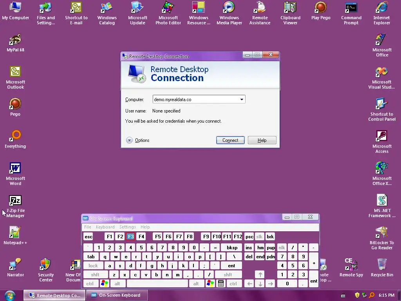This screenshot has width=401, height=301.
Task: Select the Shortcut to Control Panel icon
Action: pos(382,110)
